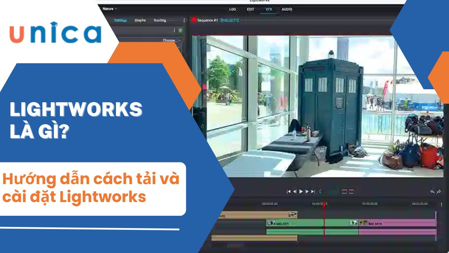The image size is (449, 253).
Task: Click the right red edit icon after transport
Action: pos(351,192)
